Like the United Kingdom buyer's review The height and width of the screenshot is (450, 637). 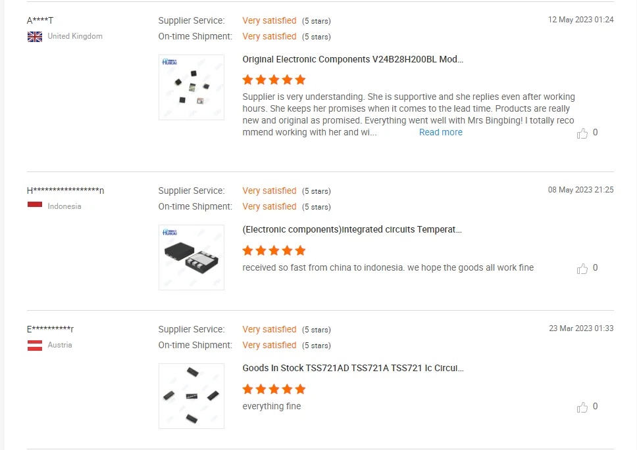[582, 133]
